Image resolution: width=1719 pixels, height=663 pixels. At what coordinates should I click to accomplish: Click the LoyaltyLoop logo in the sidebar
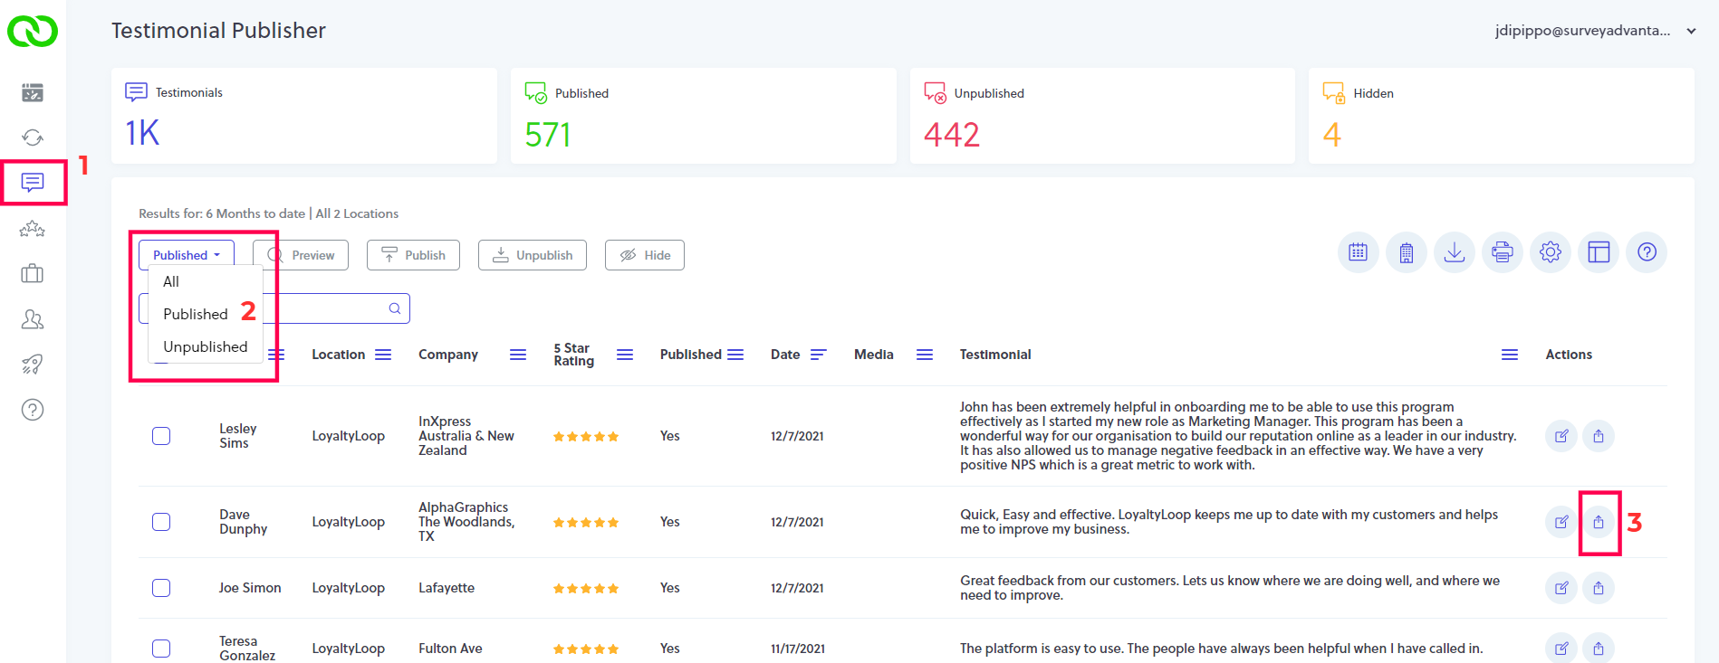(33, 31)
